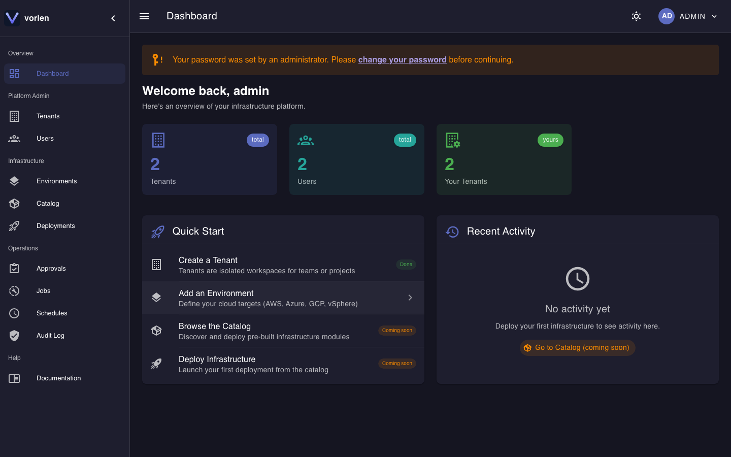Viewport: 731px width, 457px height.
Task: Click the building icon beside Create a Tenant
Action: 156,265
